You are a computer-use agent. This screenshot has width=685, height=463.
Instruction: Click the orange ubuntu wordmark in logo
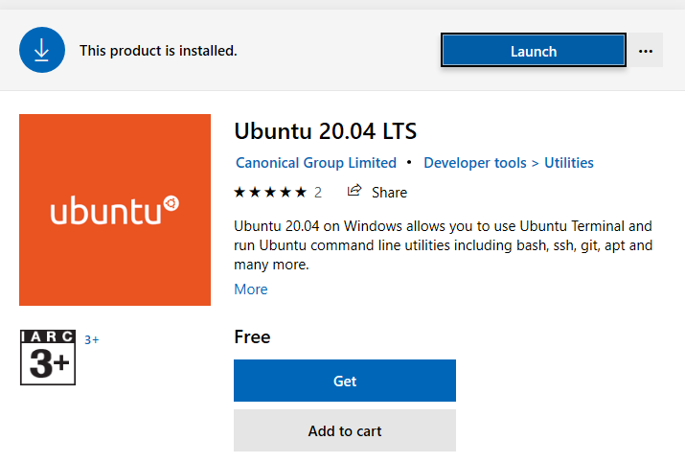[x=105, y=211]
